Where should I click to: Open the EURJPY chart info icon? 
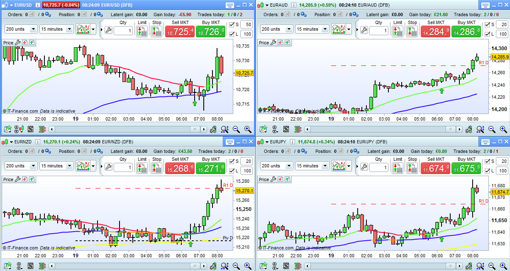click(293, 142)
